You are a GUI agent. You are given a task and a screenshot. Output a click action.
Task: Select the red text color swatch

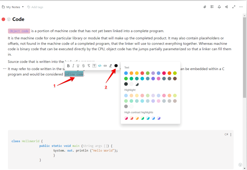[x=142, y=73]
